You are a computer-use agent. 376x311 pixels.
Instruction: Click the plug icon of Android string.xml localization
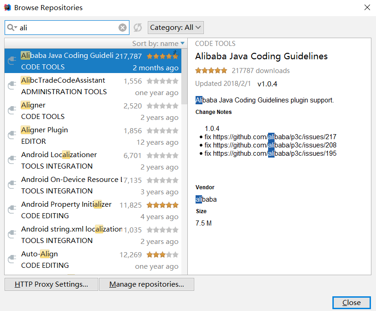tap(12, 234)
